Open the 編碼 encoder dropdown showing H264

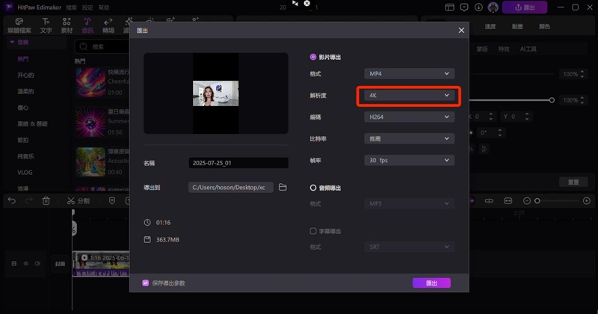(410, 117)
